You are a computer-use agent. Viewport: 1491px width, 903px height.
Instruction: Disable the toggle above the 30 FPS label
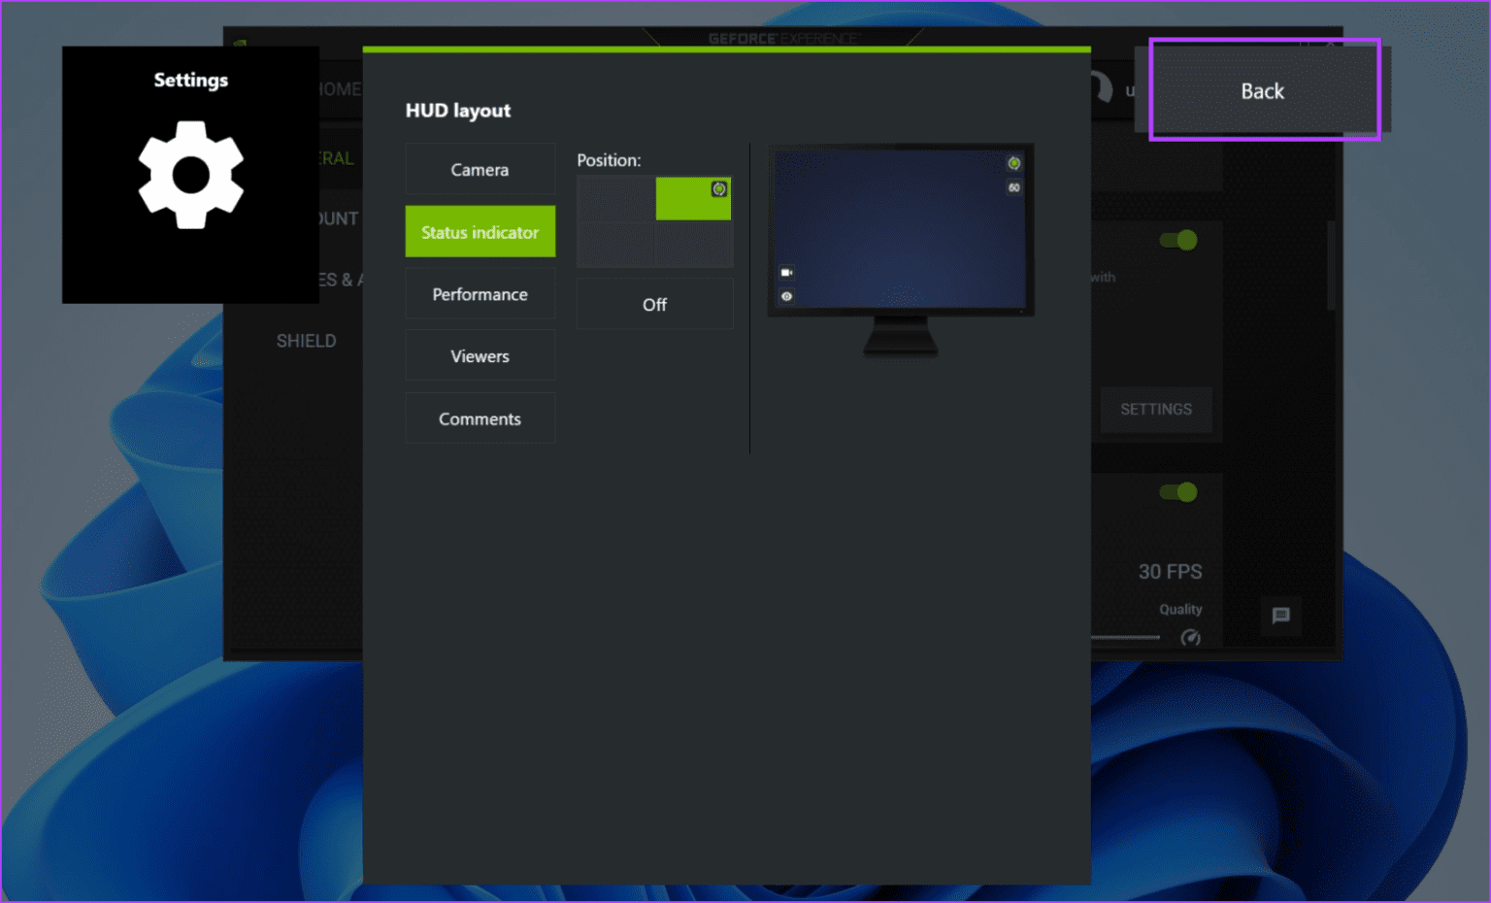(x=1178, y=492)
